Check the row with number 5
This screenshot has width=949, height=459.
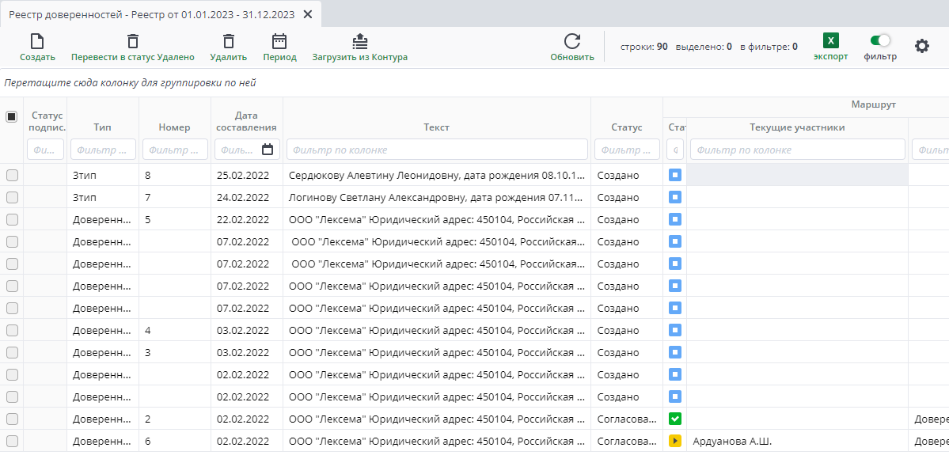12,219
